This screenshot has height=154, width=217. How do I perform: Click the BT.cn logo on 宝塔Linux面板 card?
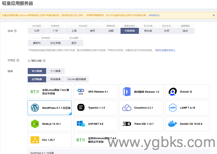pyautogui.click(x=35, y=92)
